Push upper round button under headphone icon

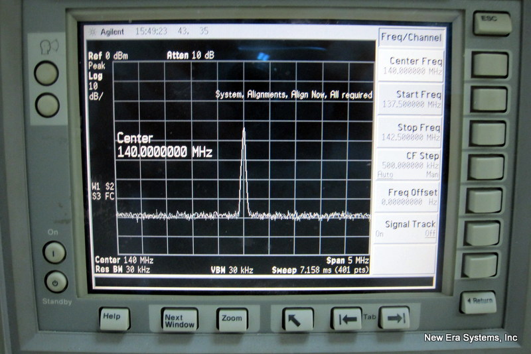(x=46, y=73)
